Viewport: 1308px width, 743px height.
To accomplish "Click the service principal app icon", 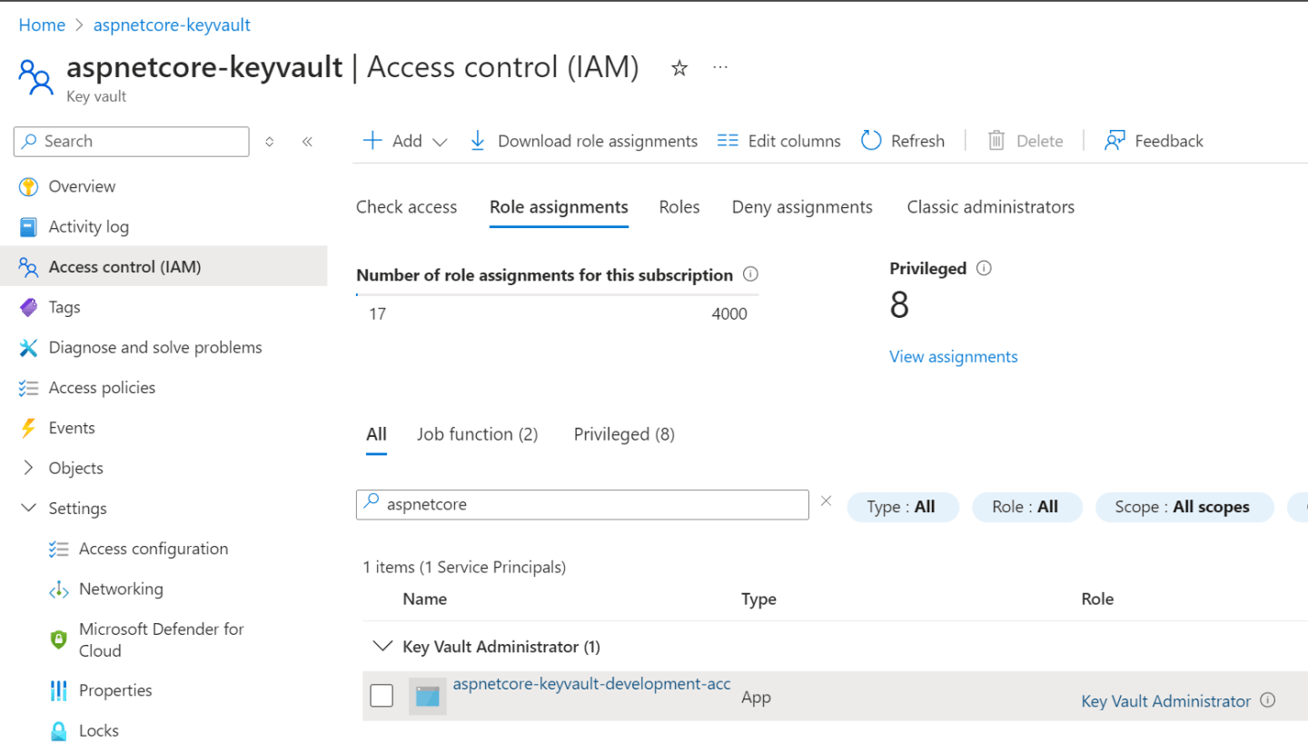I will (427, 697).
